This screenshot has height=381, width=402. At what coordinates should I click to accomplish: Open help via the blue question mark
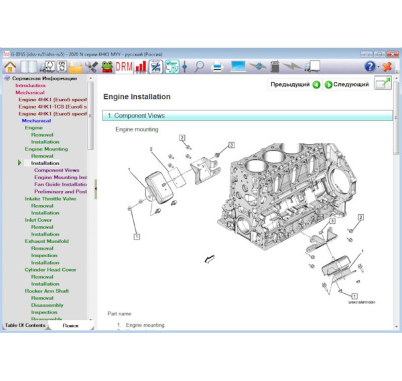(370, 66)
